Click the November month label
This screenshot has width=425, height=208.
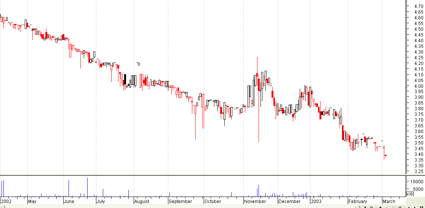(x=254, y=202)
